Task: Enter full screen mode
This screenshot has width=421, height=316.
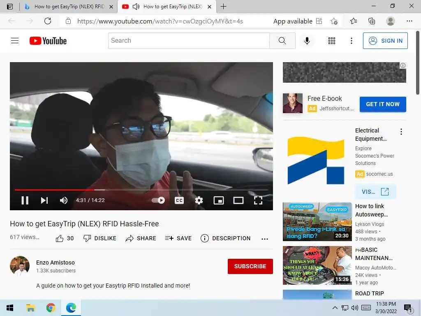Action: click(x=258, y=200)
